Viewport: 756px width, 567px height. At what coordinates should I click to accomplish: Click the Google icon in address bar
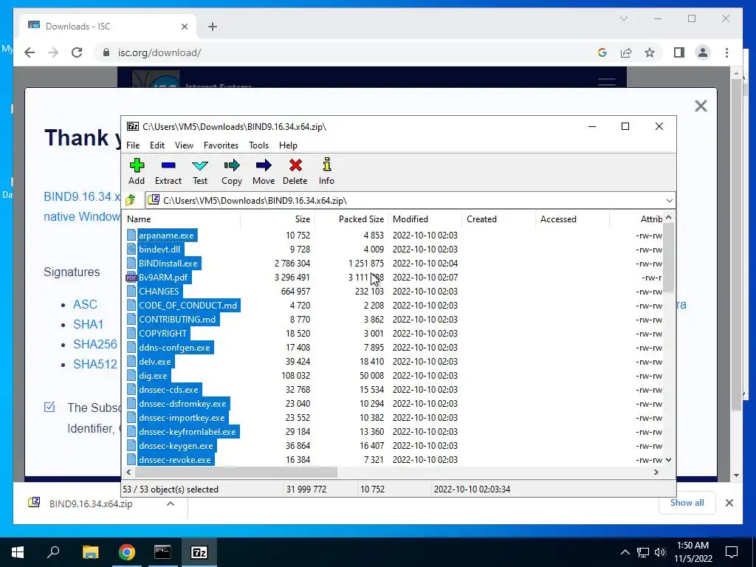tap(602, 52)
